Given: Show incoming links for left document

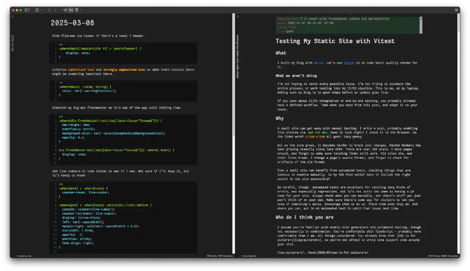Looking at the screenshot, I should pos(25,255).
